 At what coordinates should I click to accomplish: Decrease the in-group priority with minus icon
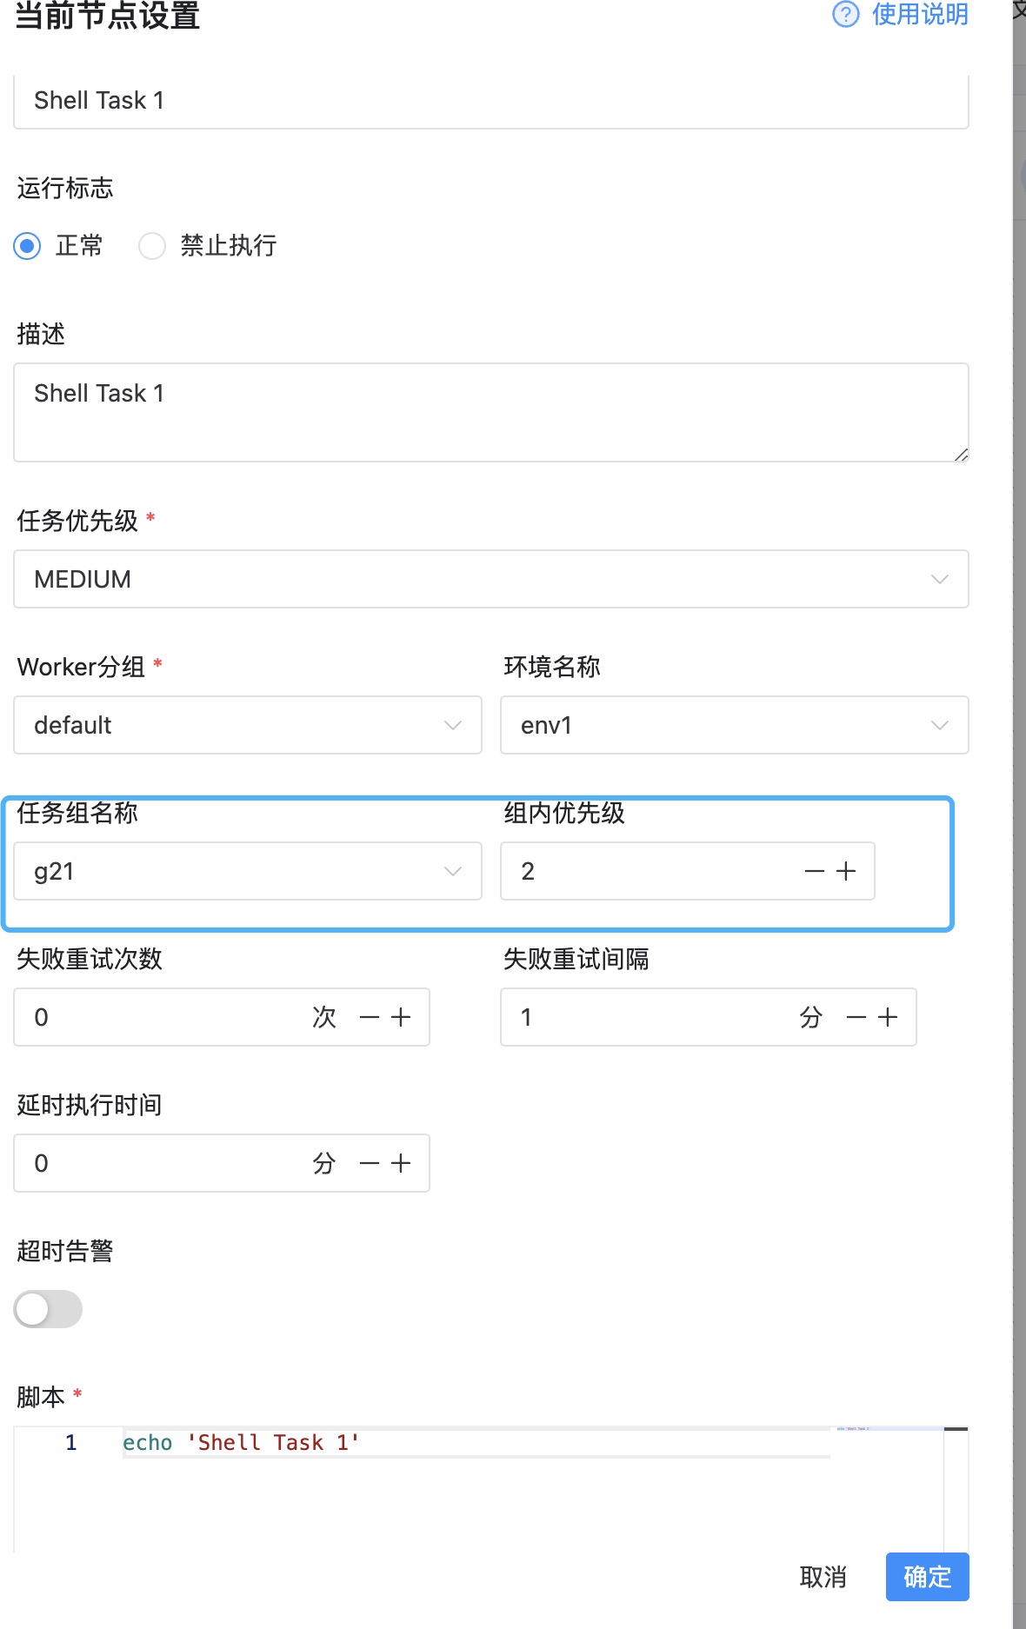click(x=815, y=871)
